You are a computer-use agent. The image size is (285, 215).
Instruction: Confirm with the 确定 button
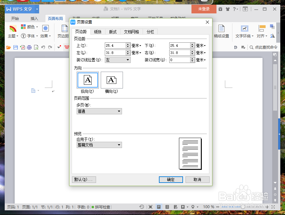(x=171, y=179)
